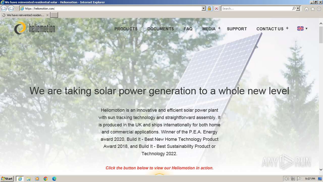Click the browser Back arrow button

[4, 8]
